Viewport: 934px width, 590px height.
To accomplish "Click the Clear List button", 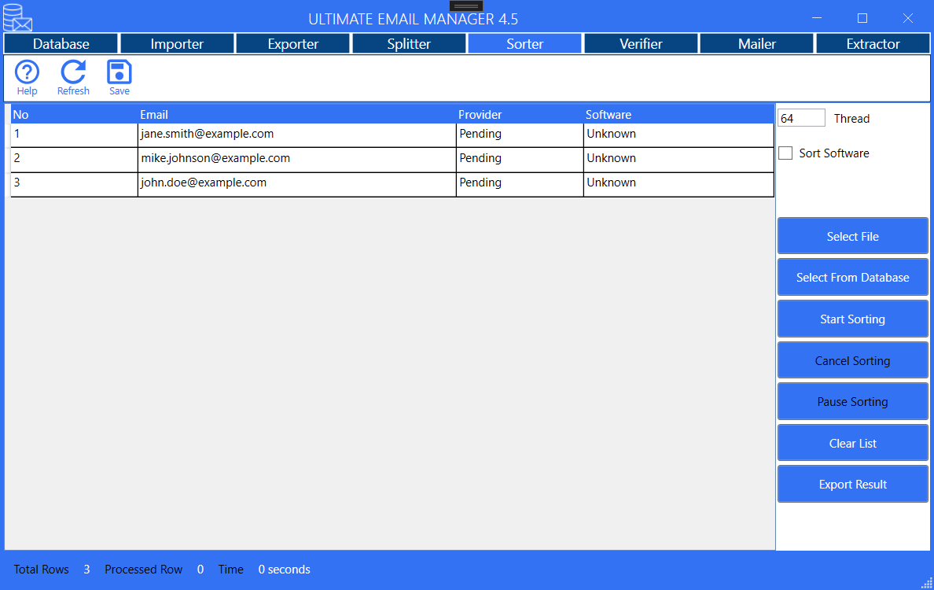I will (852, 442).
